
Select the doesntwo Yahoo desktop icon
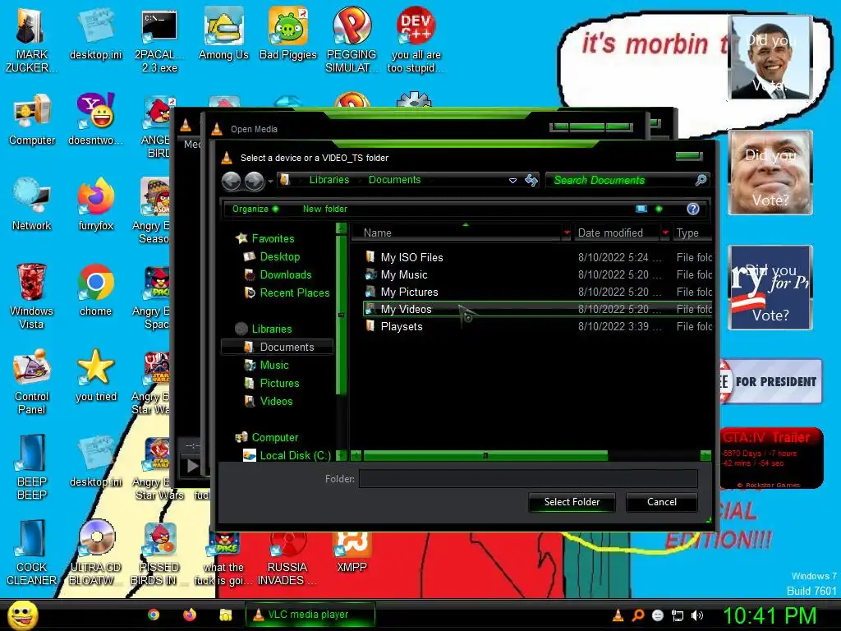click(x=95, y=120)
